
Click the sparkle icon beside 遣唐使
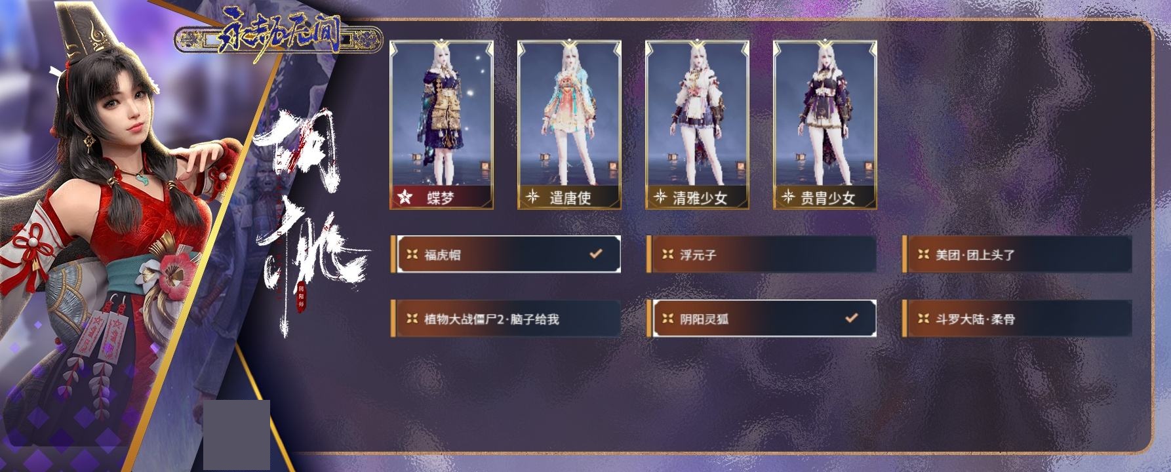click(x=532, y=197)
